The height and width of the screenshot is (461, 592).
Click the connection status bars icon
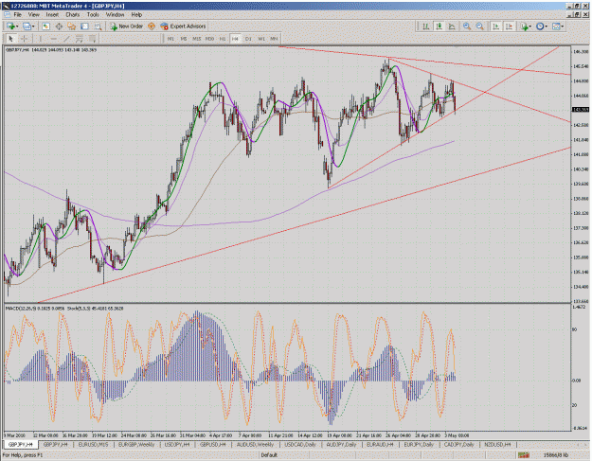[x=523, y=455]
